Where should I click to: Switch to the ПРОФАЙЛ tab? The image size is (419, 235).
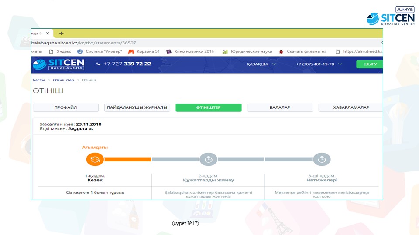point(65,107)
